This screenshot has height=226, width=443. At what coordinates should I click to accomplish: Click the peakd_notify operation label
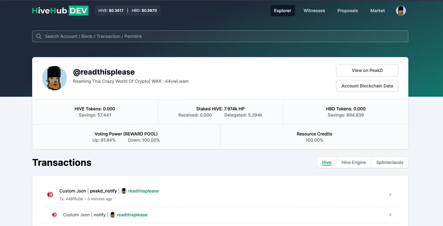point(103,191)
